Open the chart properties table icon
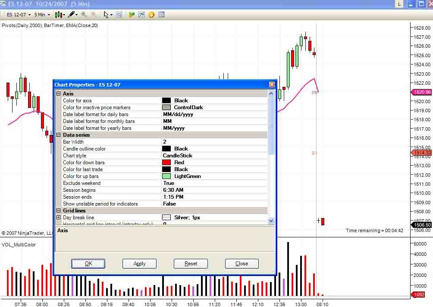Screen dimensions: 433x307 click(x=161, y=15)
